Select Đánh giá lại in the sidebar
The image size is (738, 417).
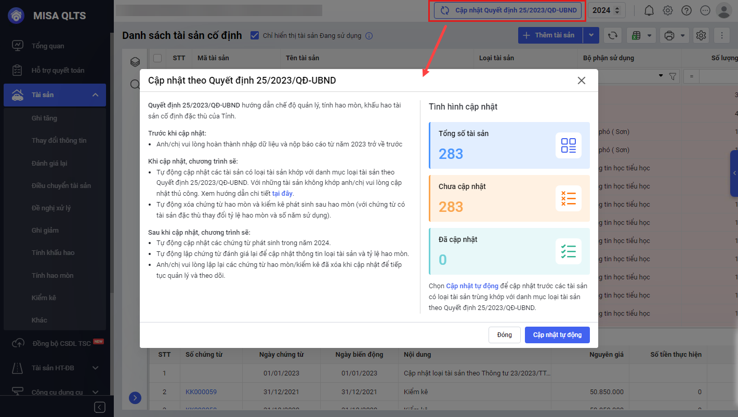click(49, 163)
